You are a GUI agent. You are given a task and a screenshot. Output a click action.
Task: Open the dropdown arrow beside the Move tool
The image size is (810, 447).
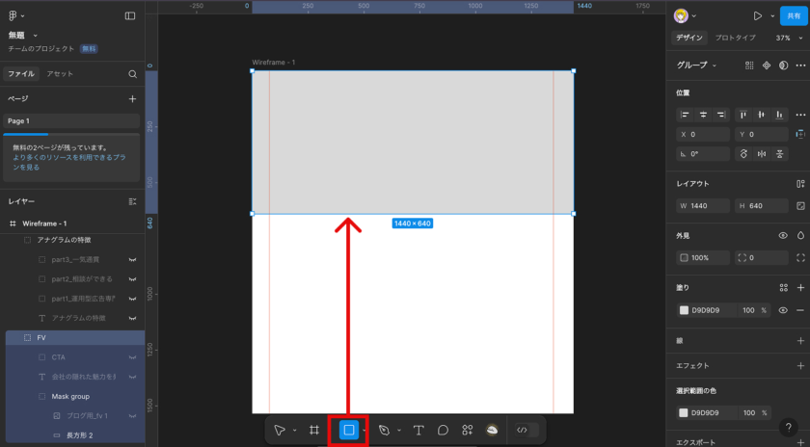[x=295, y=431]
